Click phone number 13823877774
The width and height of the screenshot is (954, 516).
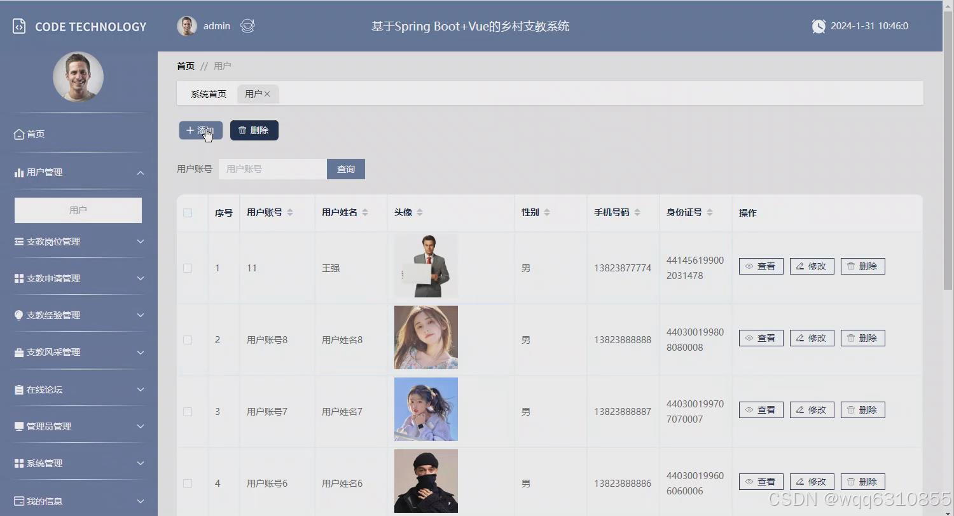[623, 268]
